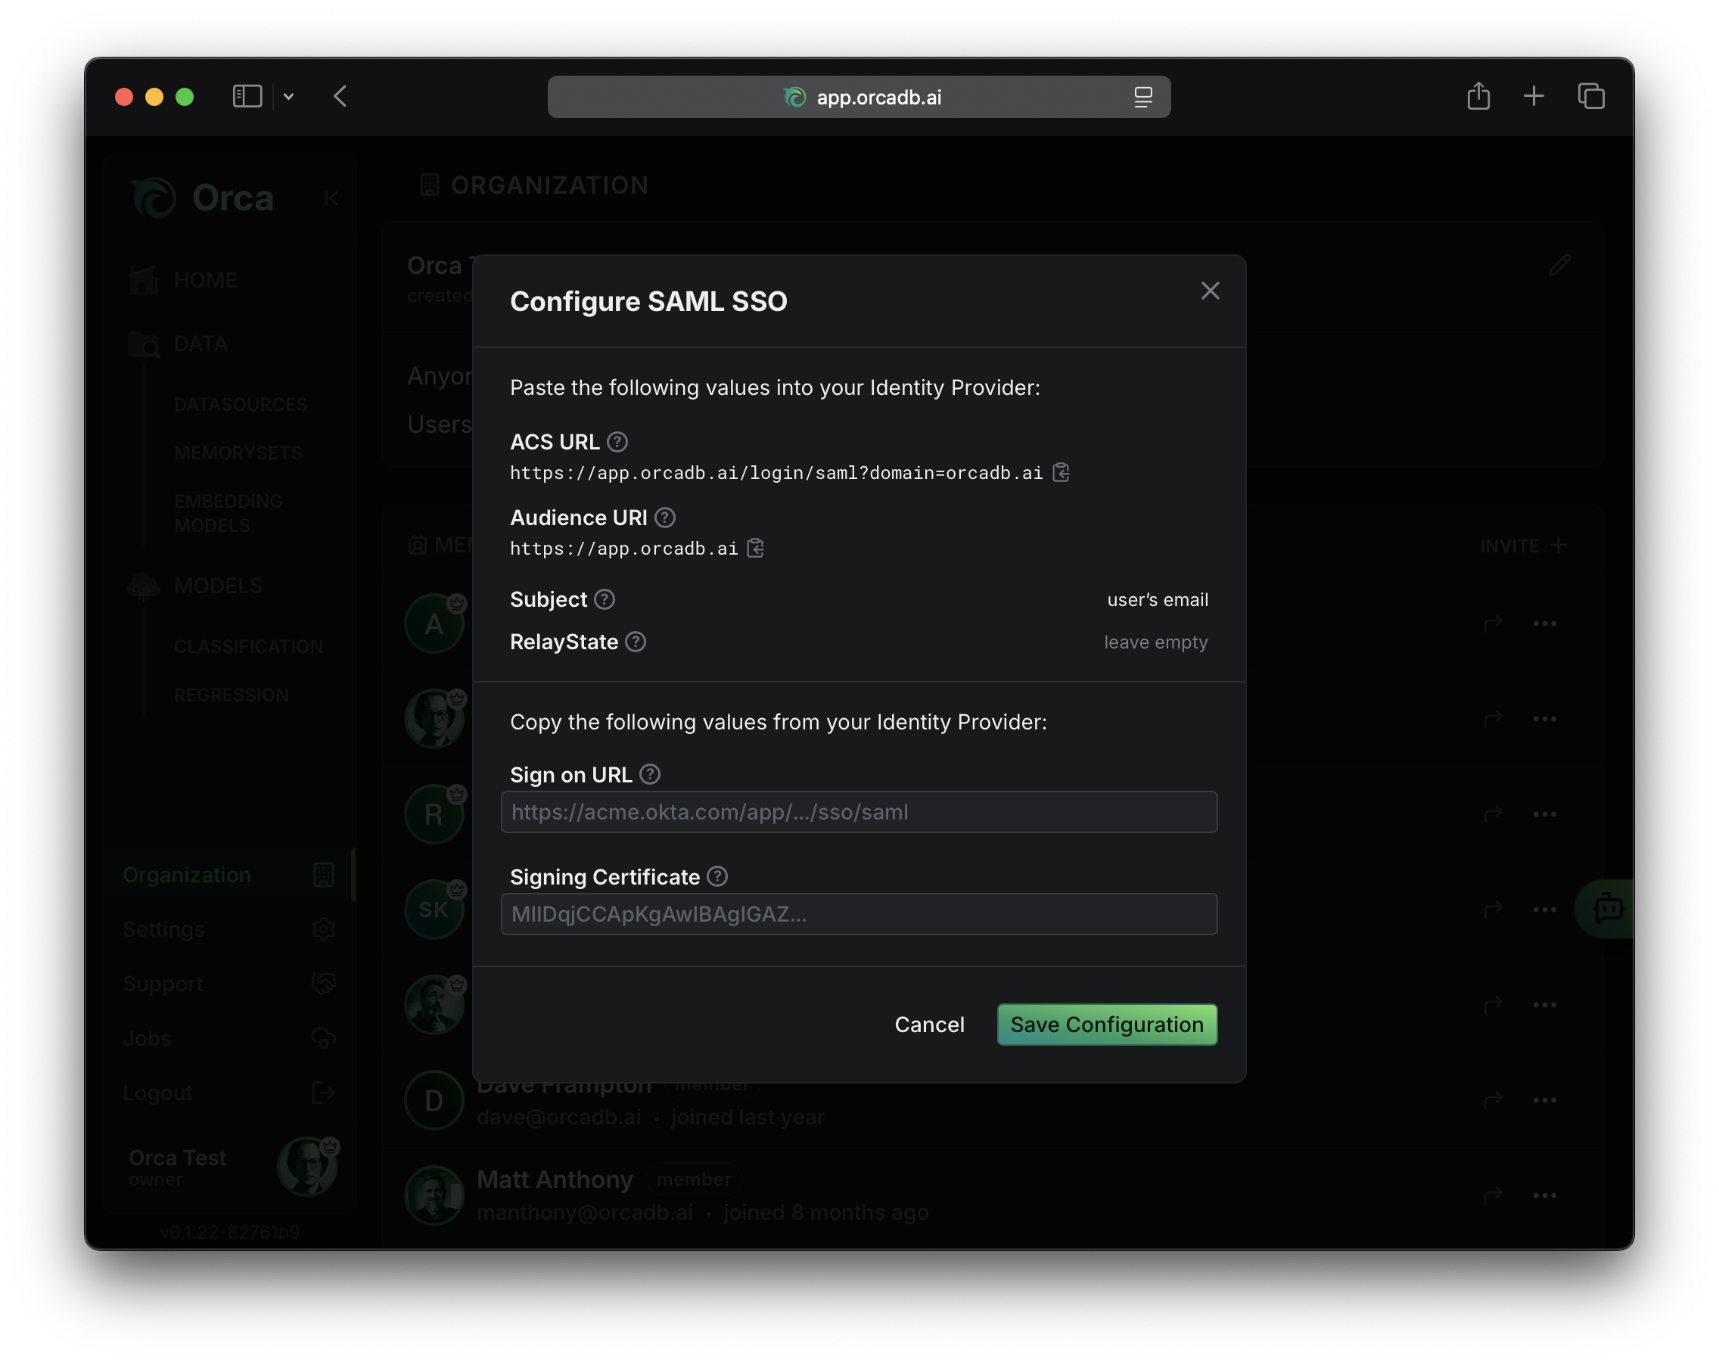Collapse the sidebar with the arrow next to Orca
The image size is (1719, 1362).
[330, 197]
